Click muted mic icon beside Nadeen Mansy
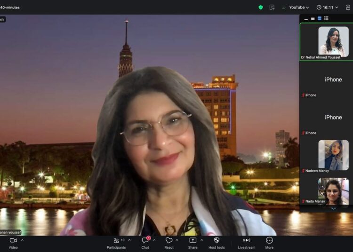 303,171
